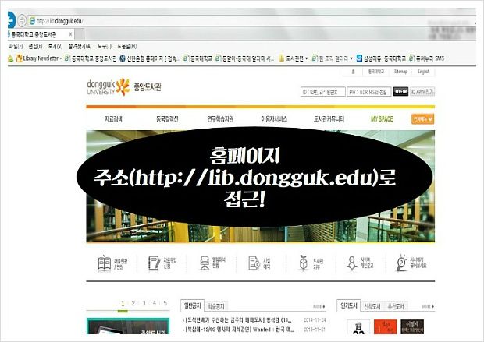This screenshot has width=484, height=342.
Task: Click the ID input field
Action: point(323,92)
